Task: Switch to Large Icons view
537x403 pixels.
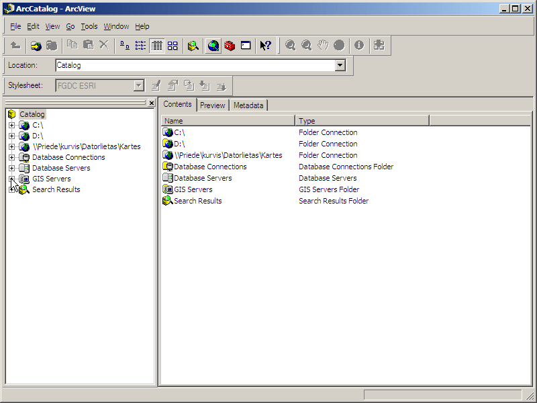Action: click(125, 45)
